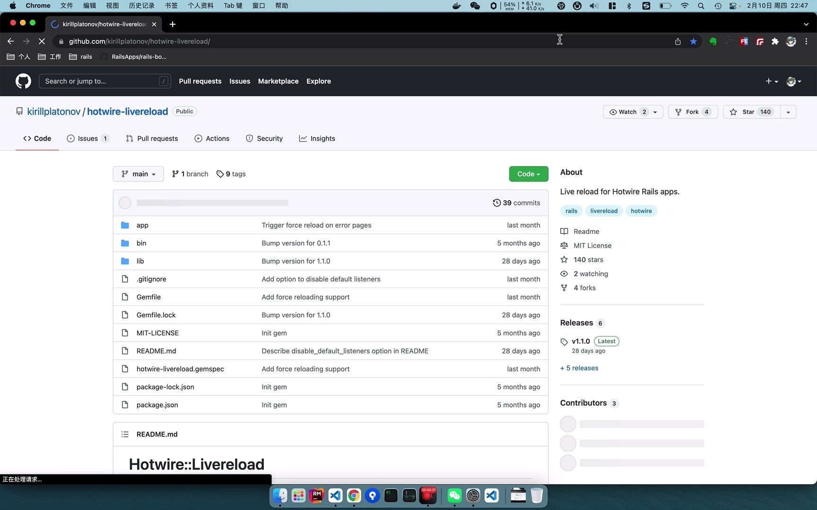Click the table of contents icon beside README.md
817x510 pixels.
click(x=125, y=434)
